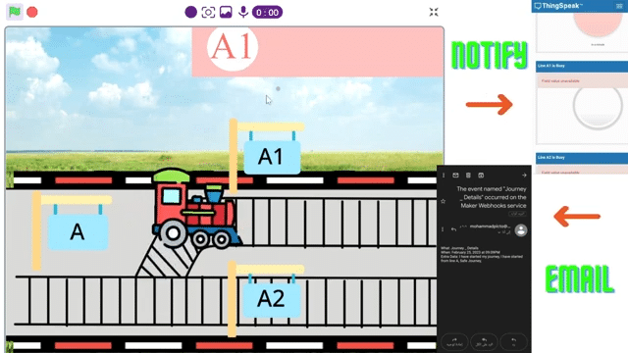628x353 pixels.
Task: Click the A1 station sign on stage
Action: [x=272, y=157]
